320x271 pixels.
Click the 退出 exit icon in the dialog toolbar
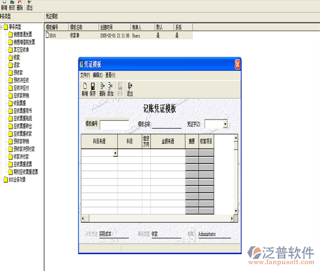(x=130, y=86)
